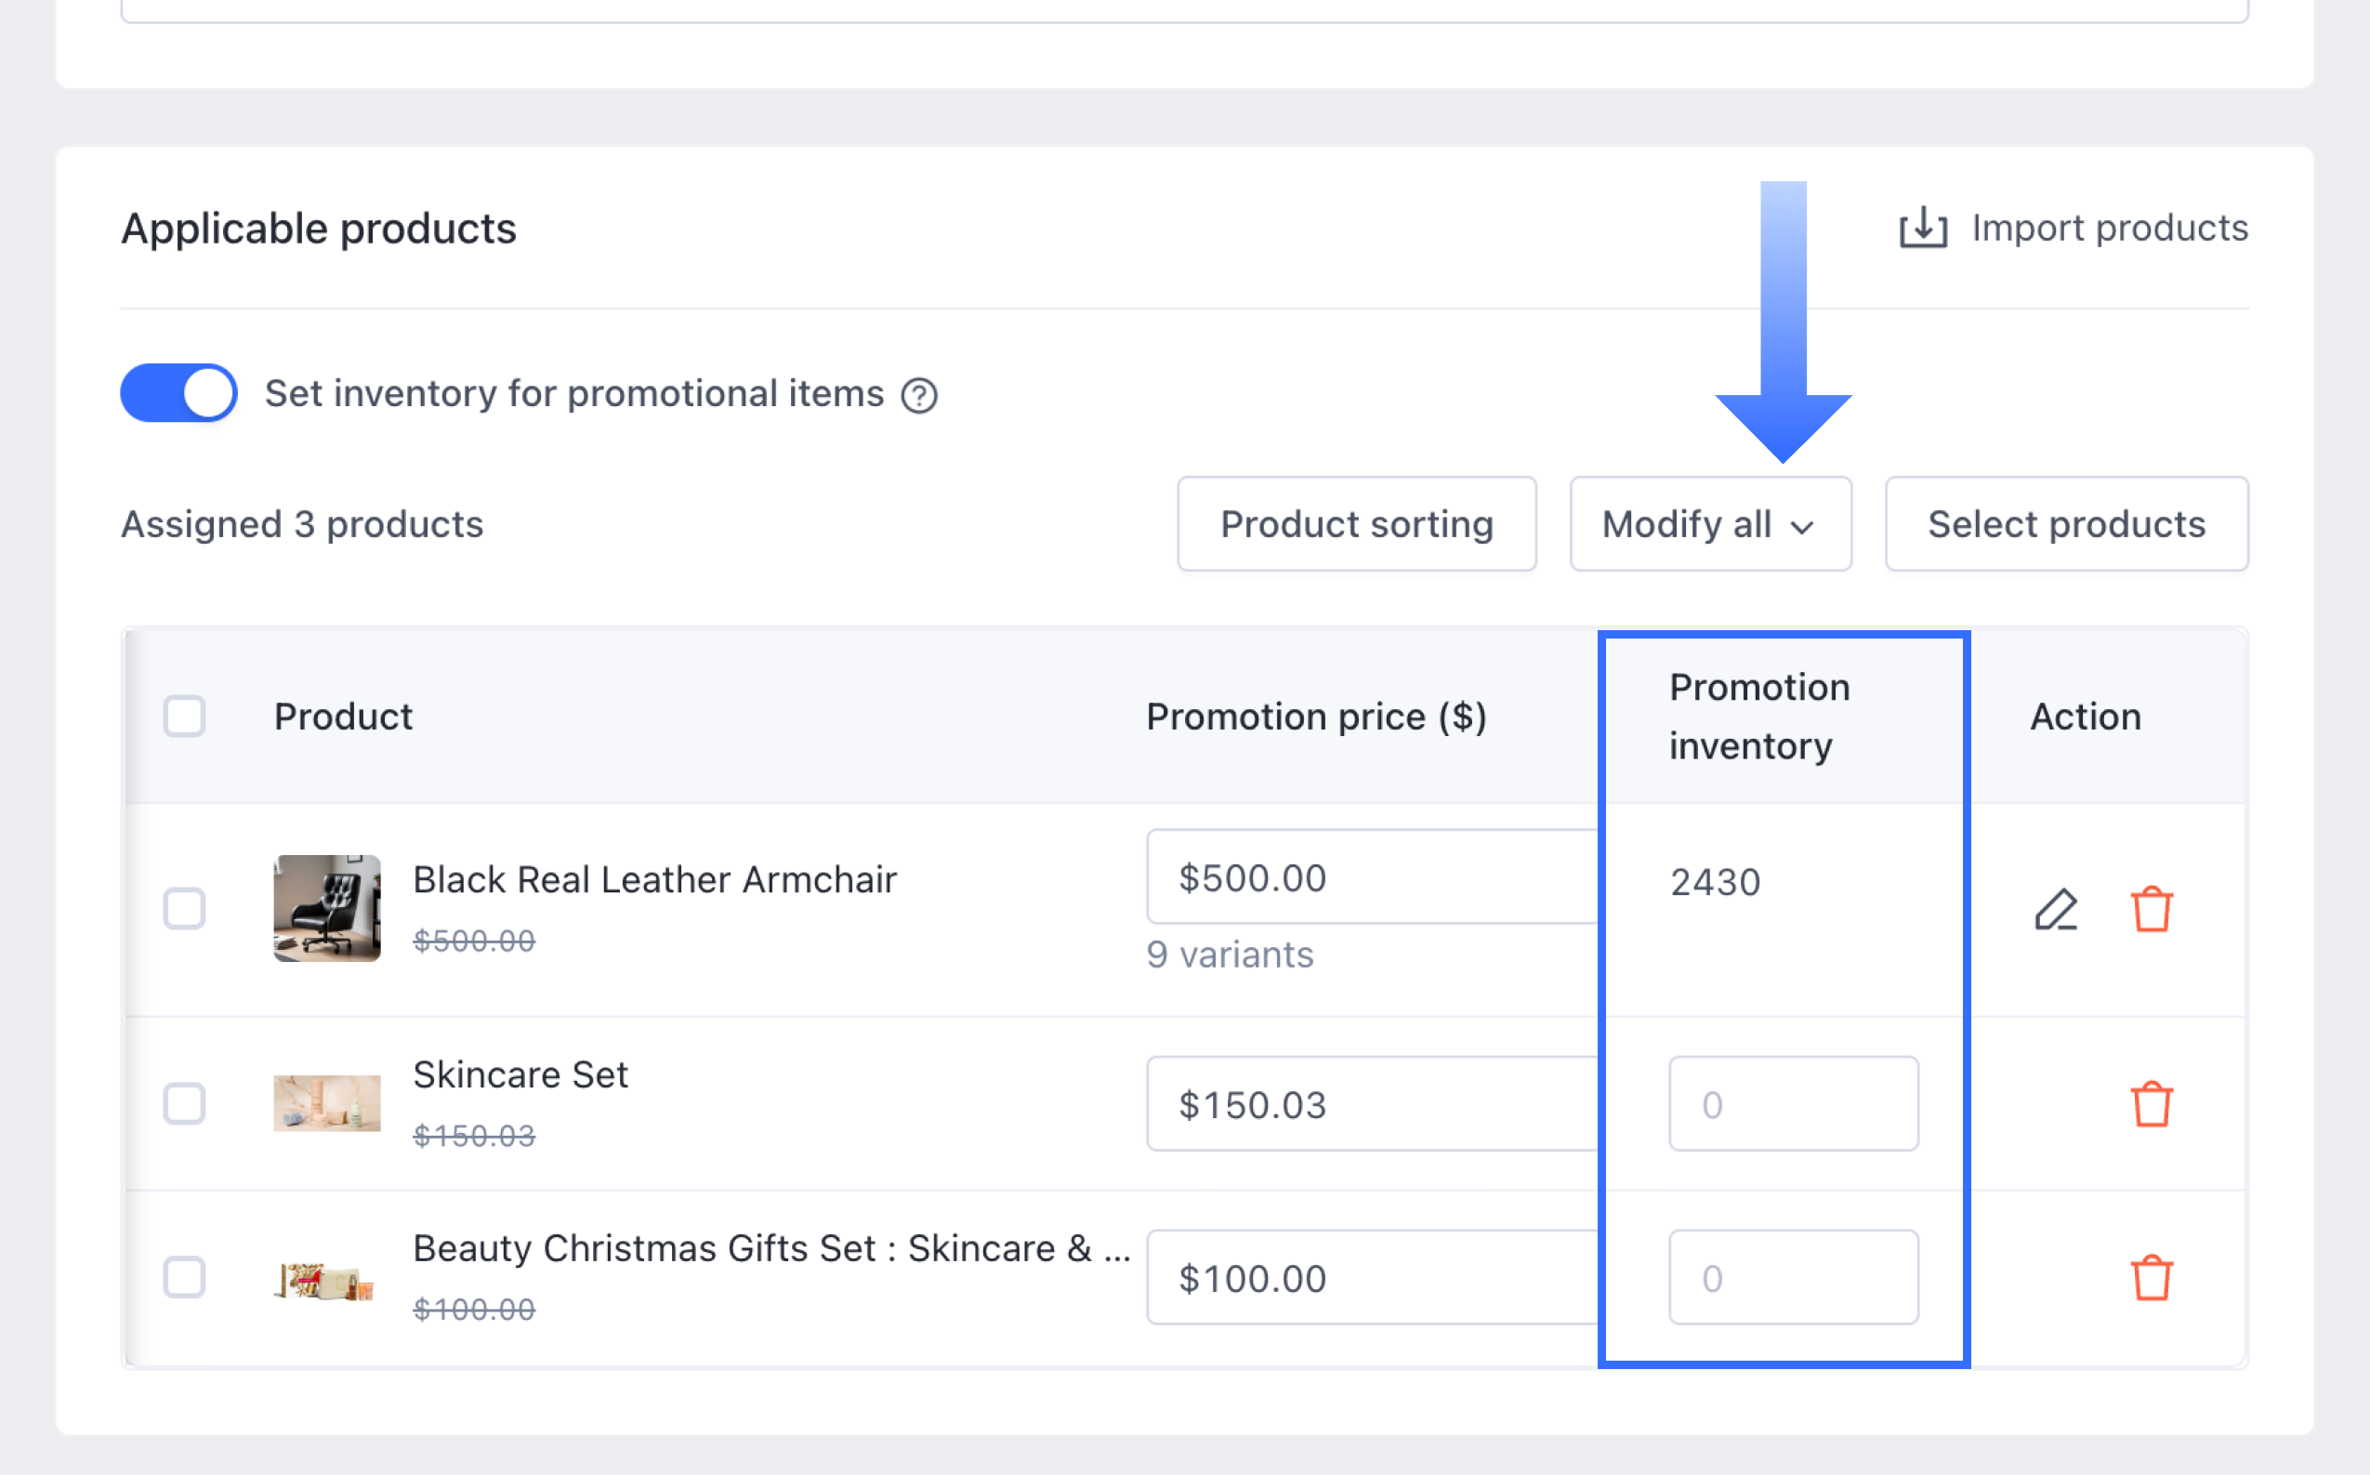Delete the Black Real Leather Armchair product
2370x1475 pixels.
[x=2151, y=909]
